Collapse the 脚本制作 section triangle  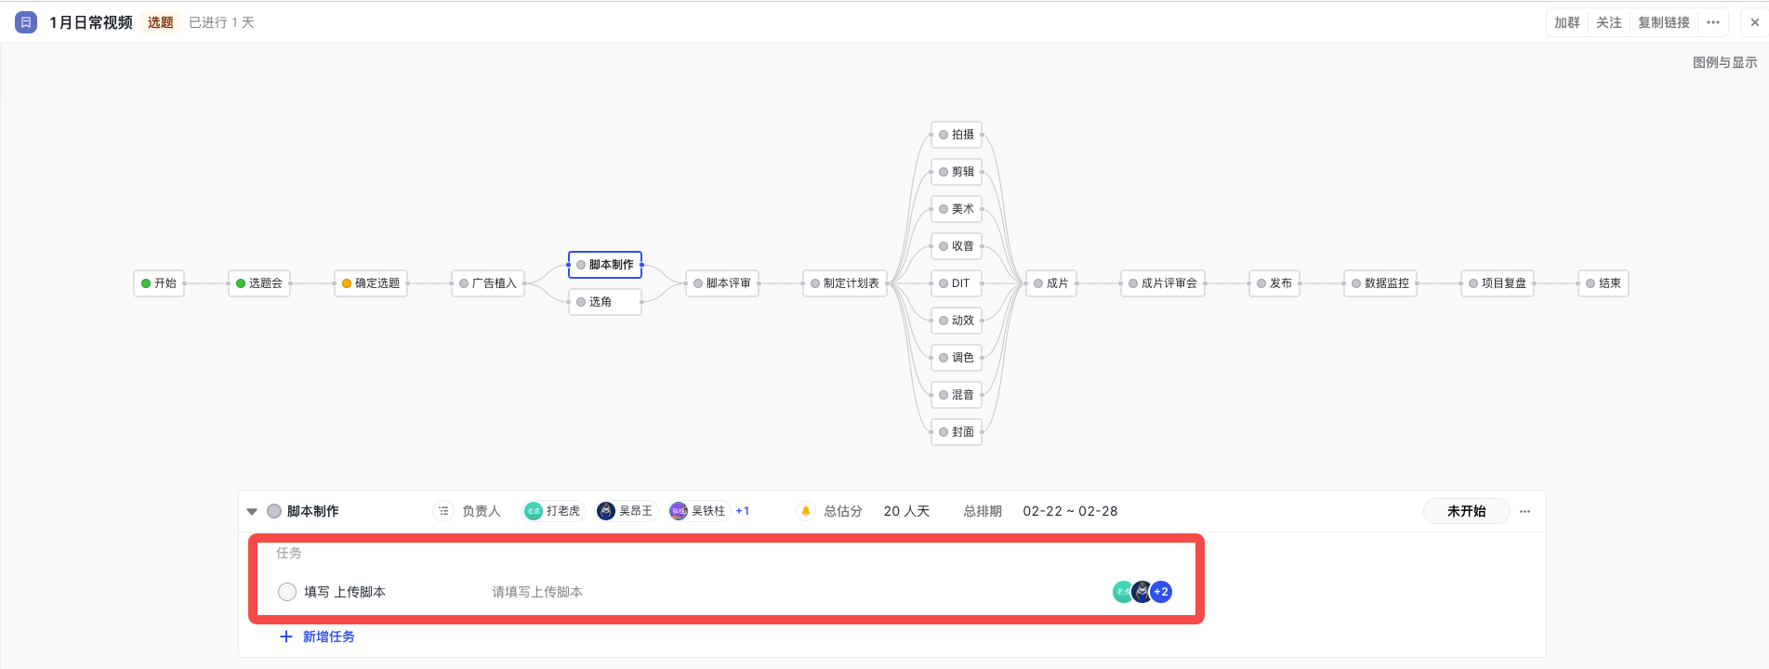tap(252, 511)
